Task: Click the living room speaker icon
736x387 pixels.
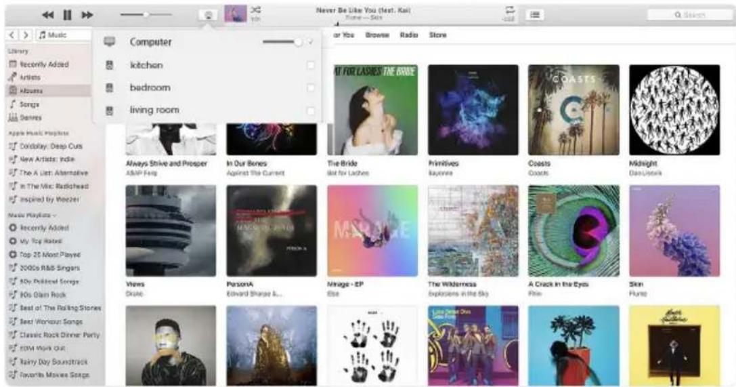Action: pos(110,111)
